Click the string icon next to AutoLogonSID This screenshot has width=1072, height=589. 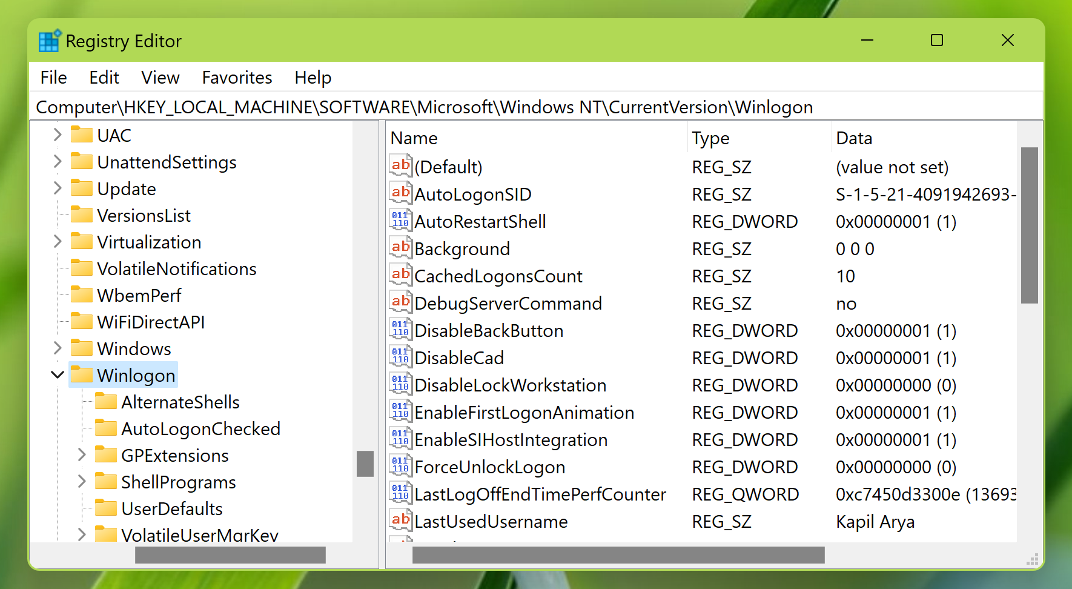(x=400, y=193)
